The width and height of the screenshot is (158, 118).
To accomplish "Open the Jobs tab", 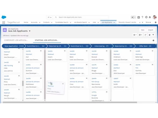I will point(94,22).
